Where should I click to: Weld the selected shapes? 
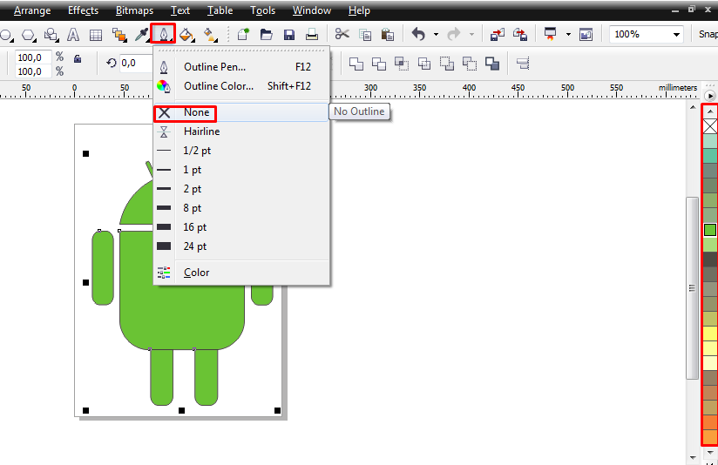[356, 64]
